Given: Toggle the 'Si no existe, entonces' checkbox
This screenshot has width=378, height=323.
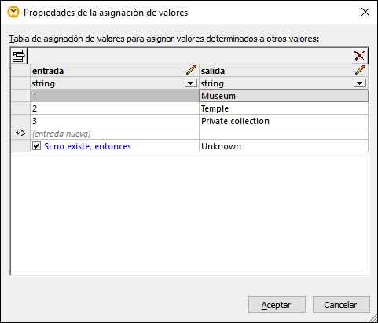Looking at the screenshot, I should [36, 146].
